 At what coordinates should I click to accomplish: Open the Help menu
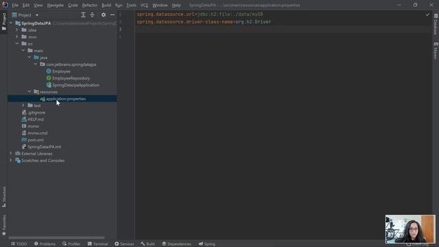(x=176, y=5)
